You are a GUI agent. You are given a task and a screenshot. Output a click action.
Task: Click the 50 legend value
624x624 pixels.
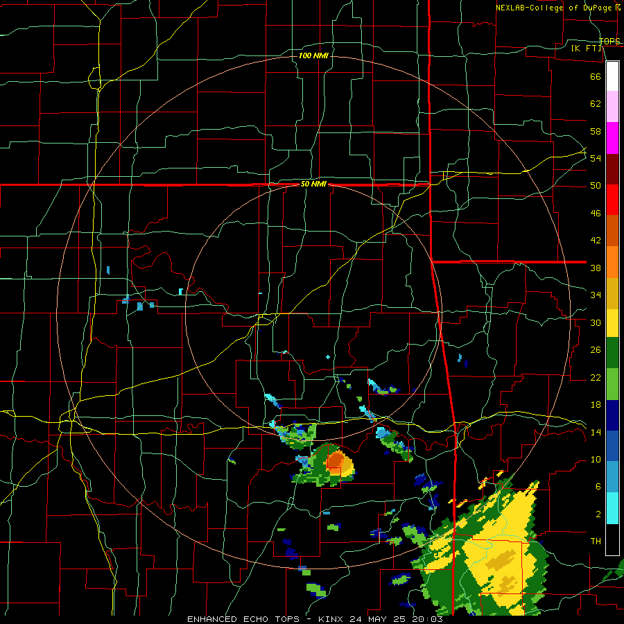coord(596,186)
